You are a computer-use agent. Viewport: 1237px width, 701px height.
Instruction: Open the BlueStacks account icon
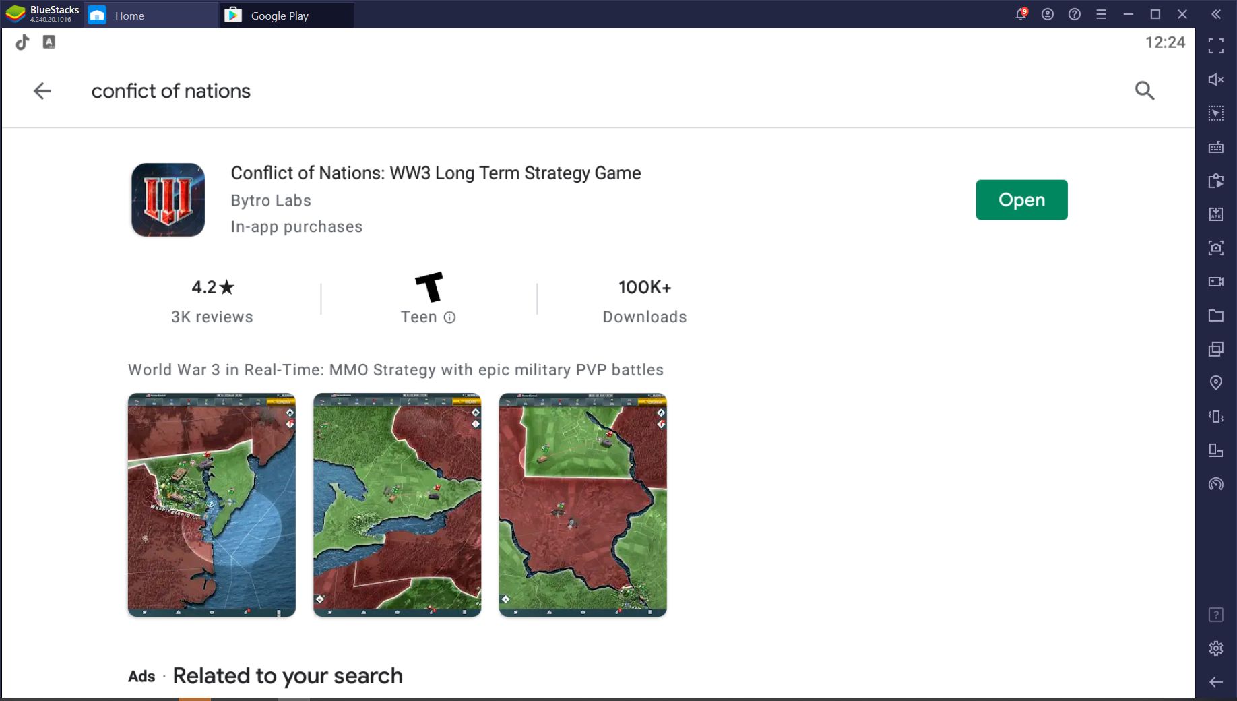(x=1048, y=14)
